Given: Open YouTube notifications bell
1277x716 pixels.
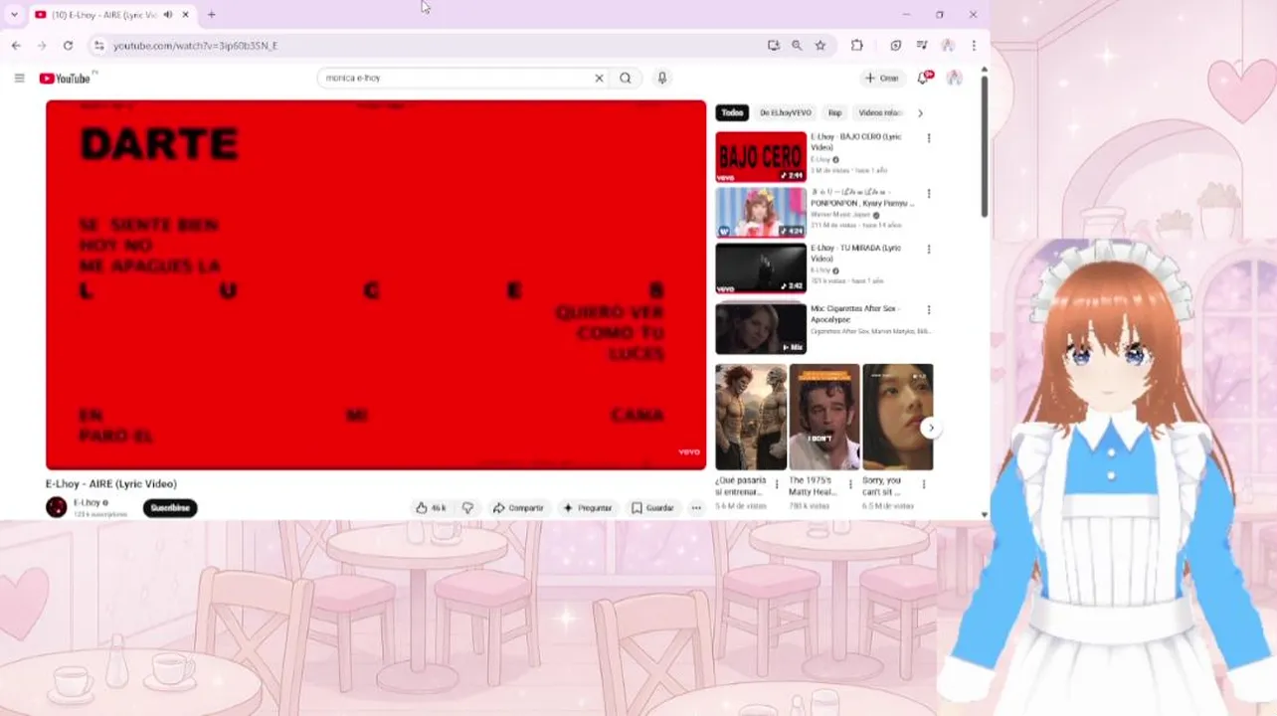Looking at the screenshot, I should [924, 78].
